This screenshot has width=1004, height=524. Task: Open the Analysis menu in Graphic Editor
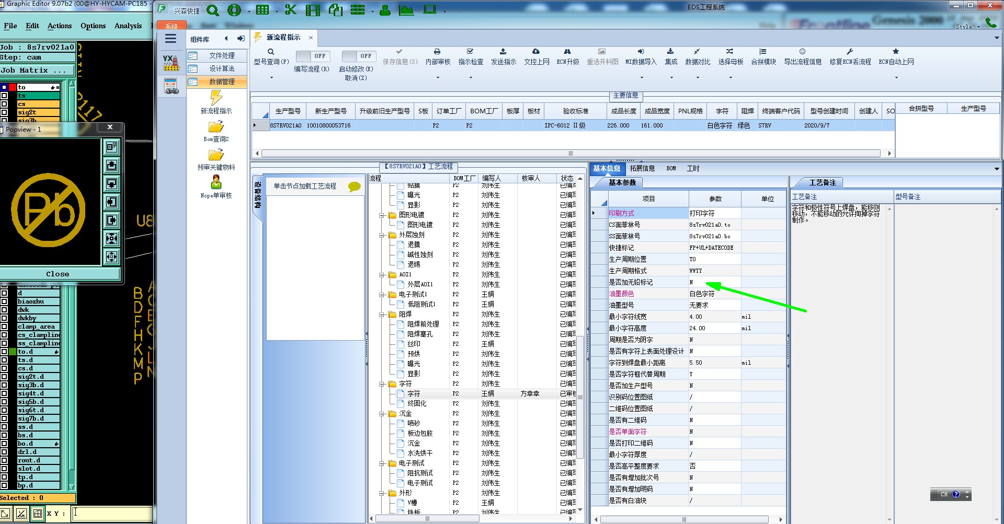point(128,26)
